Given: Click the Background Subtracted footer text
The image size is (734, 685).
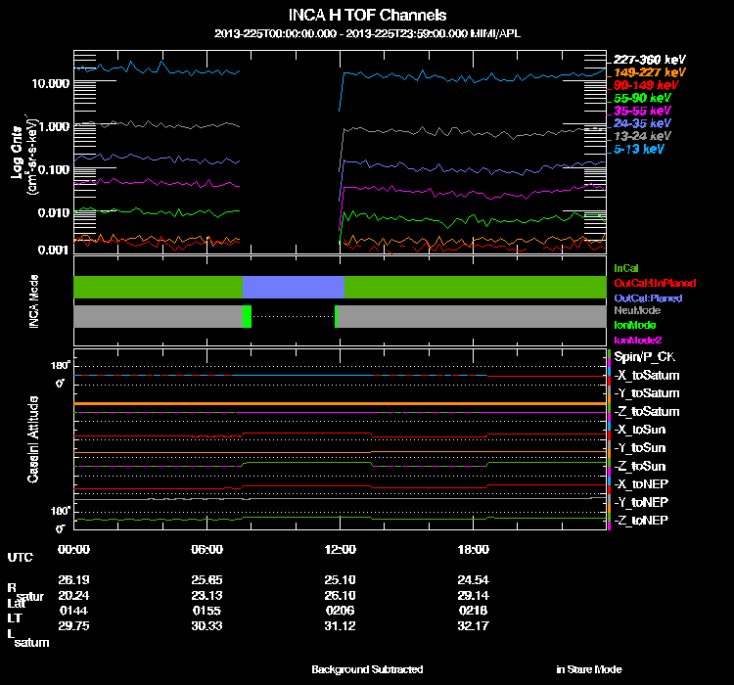Looking at the screenshot, I should (x=367, y=669).
